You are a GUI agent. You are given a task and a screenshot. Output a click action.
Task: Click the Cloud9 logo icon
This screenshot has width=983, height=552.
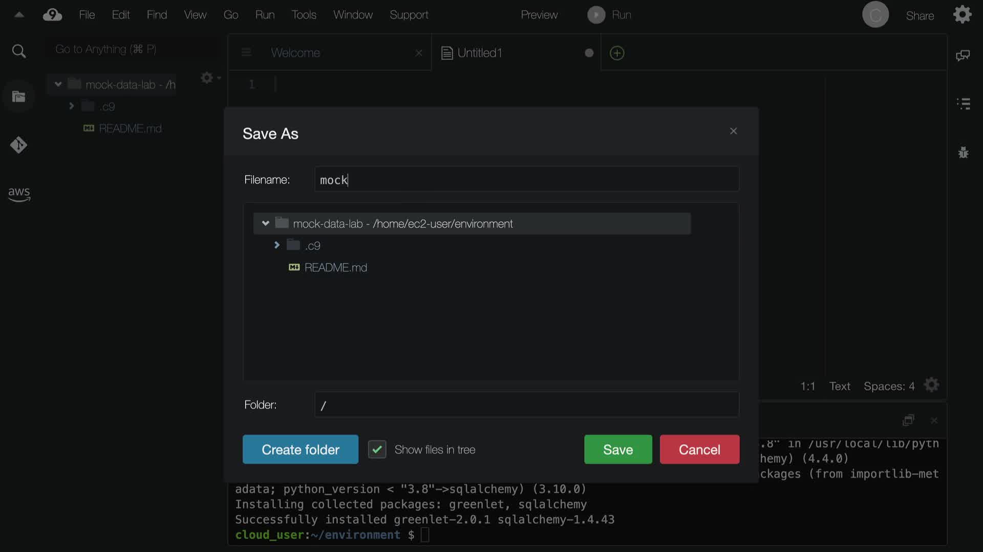point(52,15)
